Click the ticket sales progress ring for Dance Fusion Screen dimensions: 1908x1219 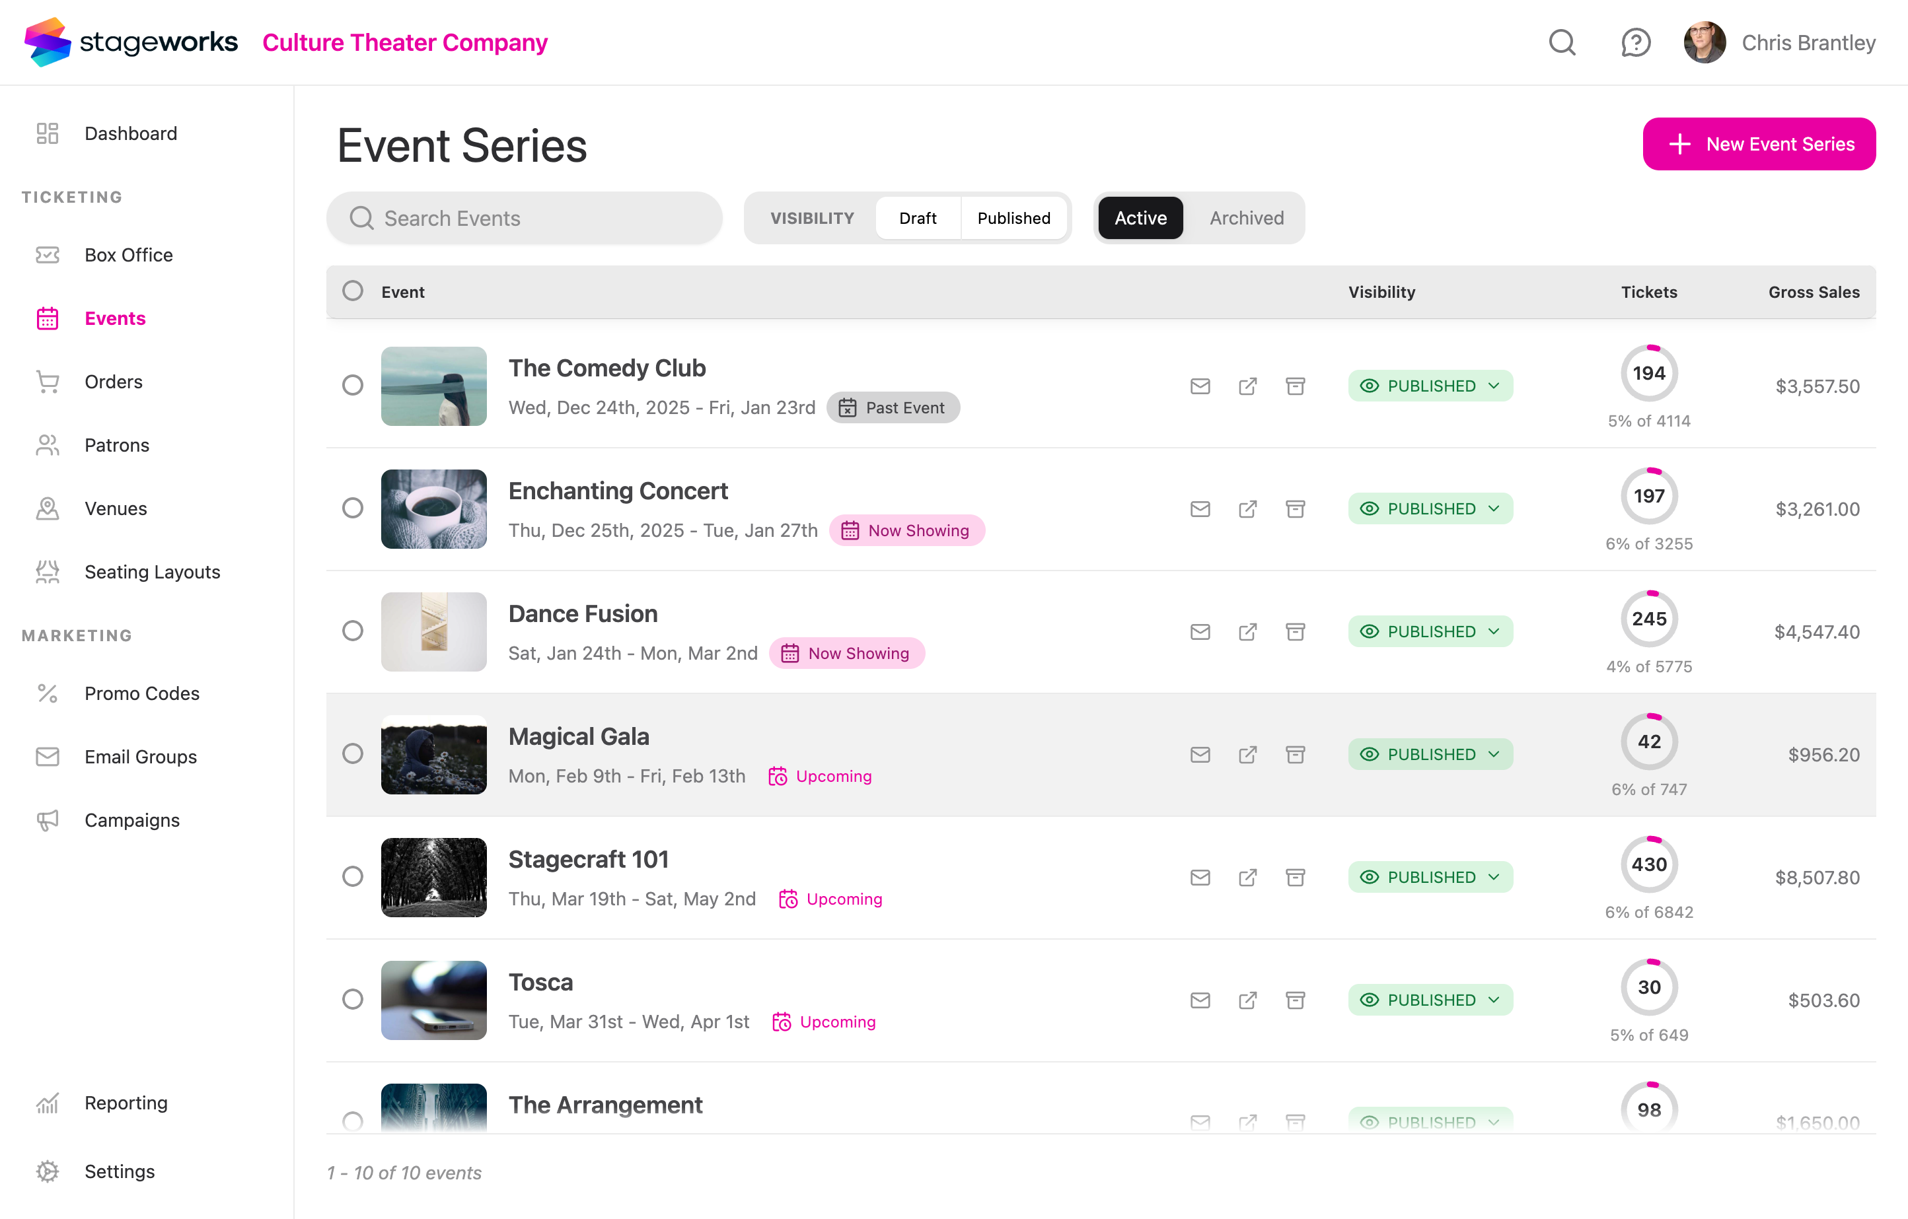click(1649, 619)
